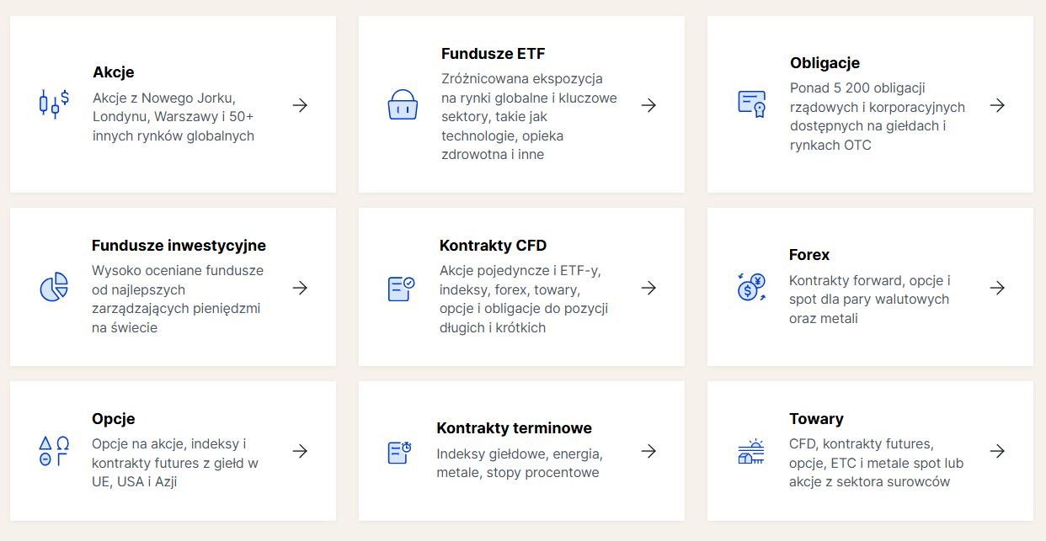The height and width of the screenshot is (541, 1046).
Task: Follow the arrow on the Obligacje card
Action: click(x=997, y=105)
